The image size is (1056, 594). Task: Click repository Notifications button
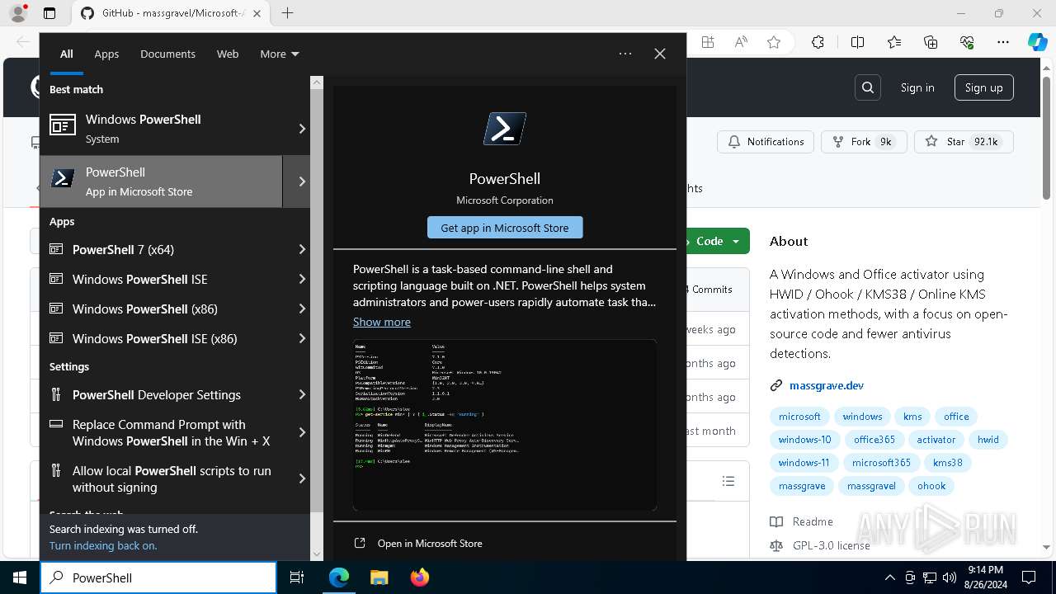(x=766, y=142)
